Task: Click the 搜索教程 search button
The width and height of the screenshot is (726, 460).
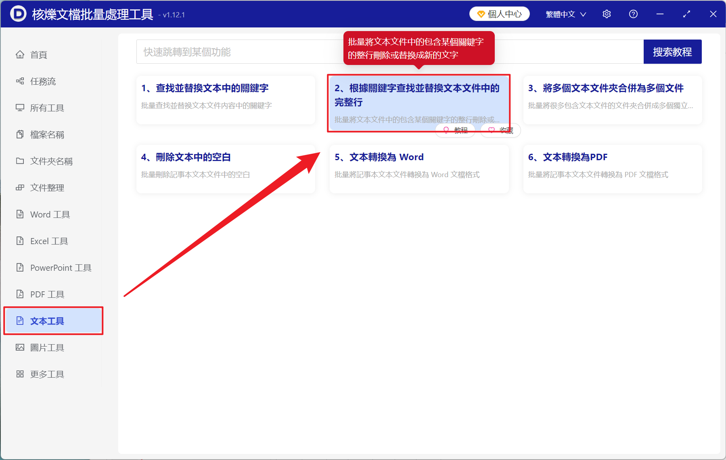Action: click(672, 51)
